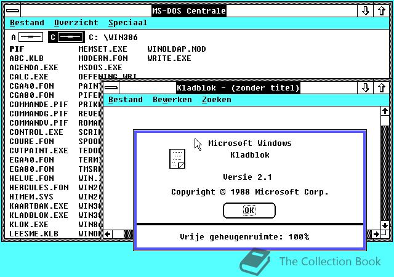This screenshot has height=277, width=394.
Task: Select CALC.EXE in file list
Action: tap(29, 77)
